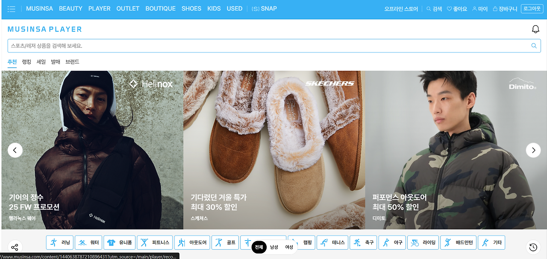Select 러닝 running category
This screenshot has height=259, width=547.
pos(60,242)
